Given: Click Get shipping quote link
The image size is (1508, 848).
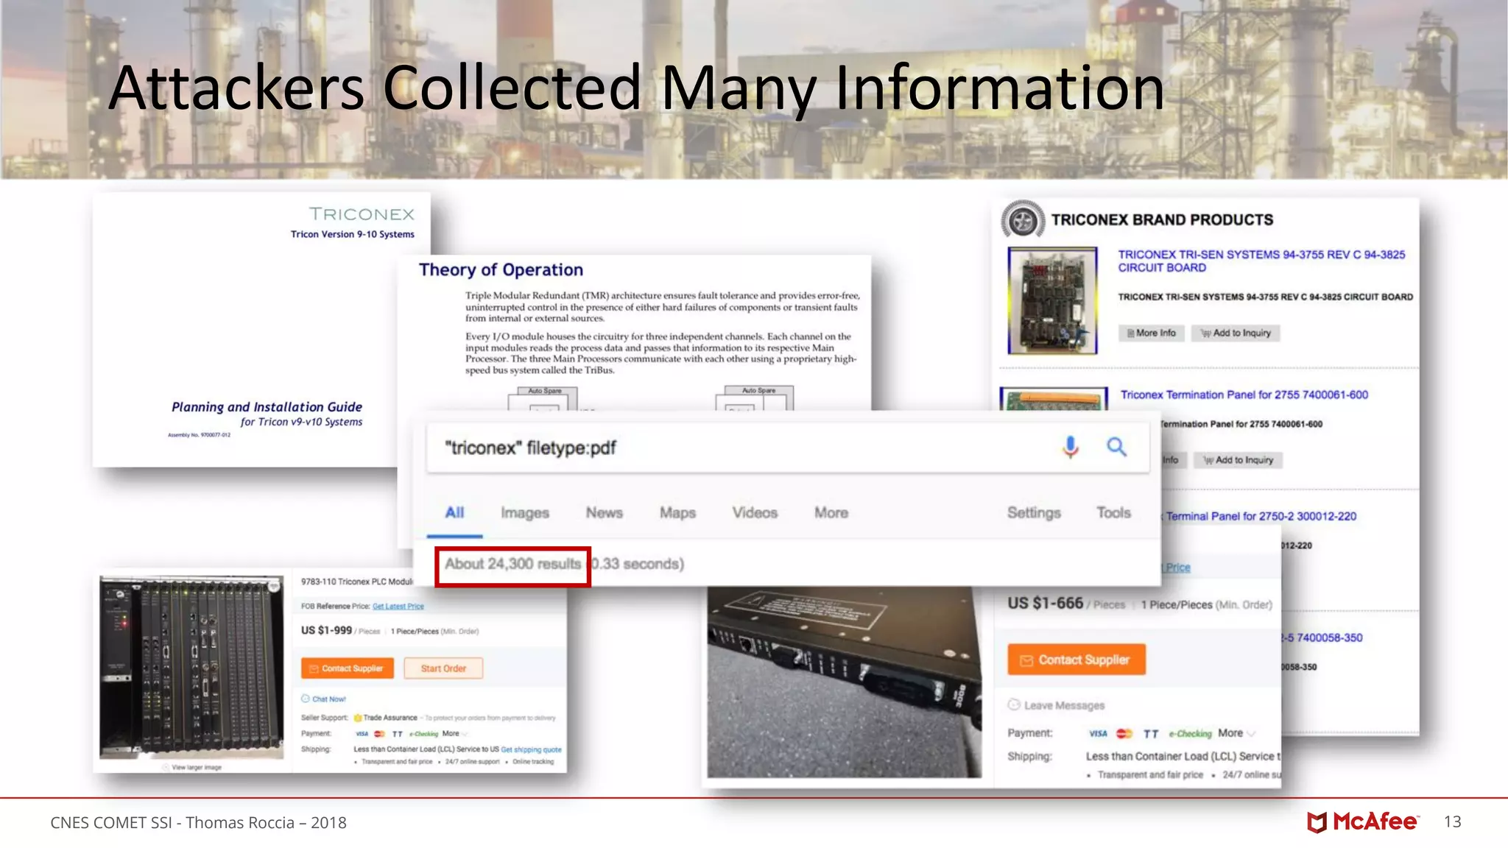Looking at the screenshot, I should 531,749.
